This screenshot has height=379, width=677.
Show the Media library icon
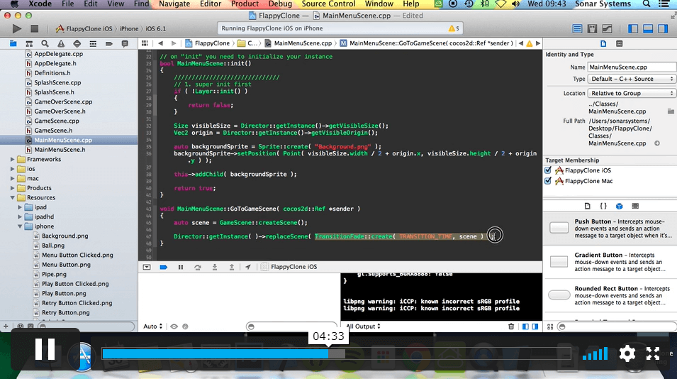[x=635, y=206]
